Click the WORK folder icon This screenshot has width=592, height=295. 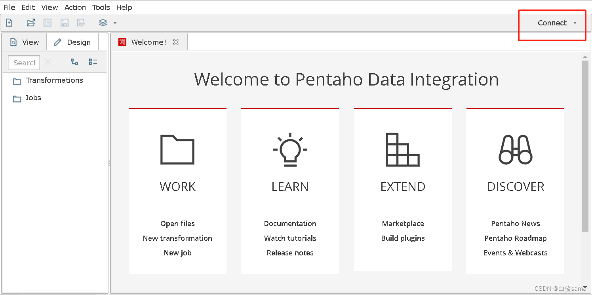(x=177, y=150)
